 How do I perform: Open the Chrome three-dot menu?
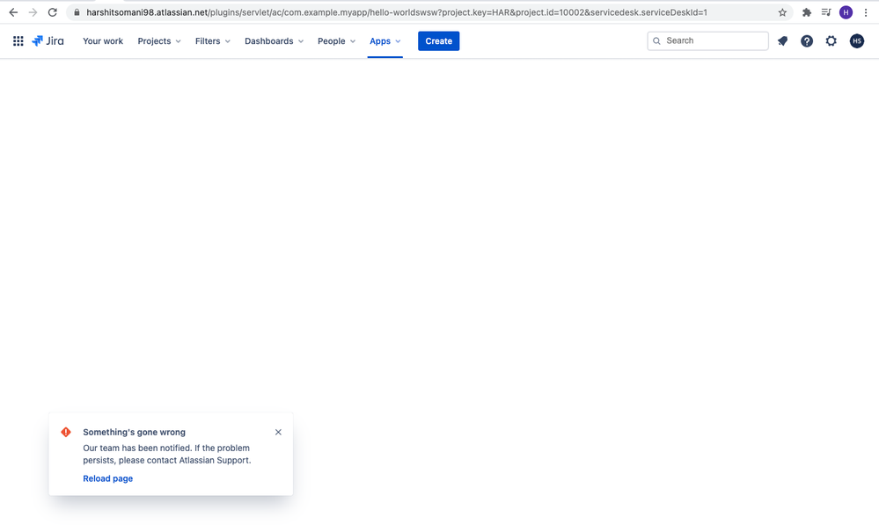(x=866, y=12)
